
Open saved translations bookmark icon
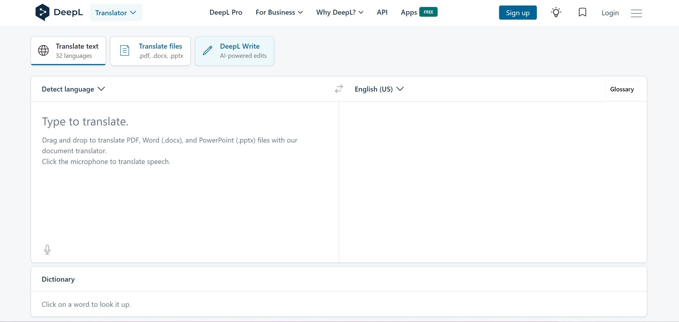click(x=582, y=13)
